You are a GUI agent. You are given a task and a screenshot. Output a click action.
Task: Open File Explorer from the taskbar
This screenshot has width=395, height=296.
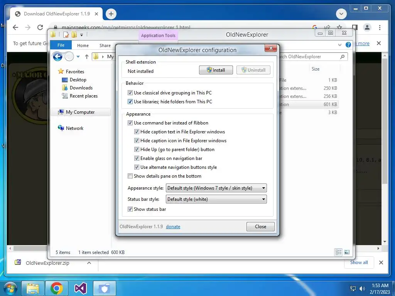(33, 288)
